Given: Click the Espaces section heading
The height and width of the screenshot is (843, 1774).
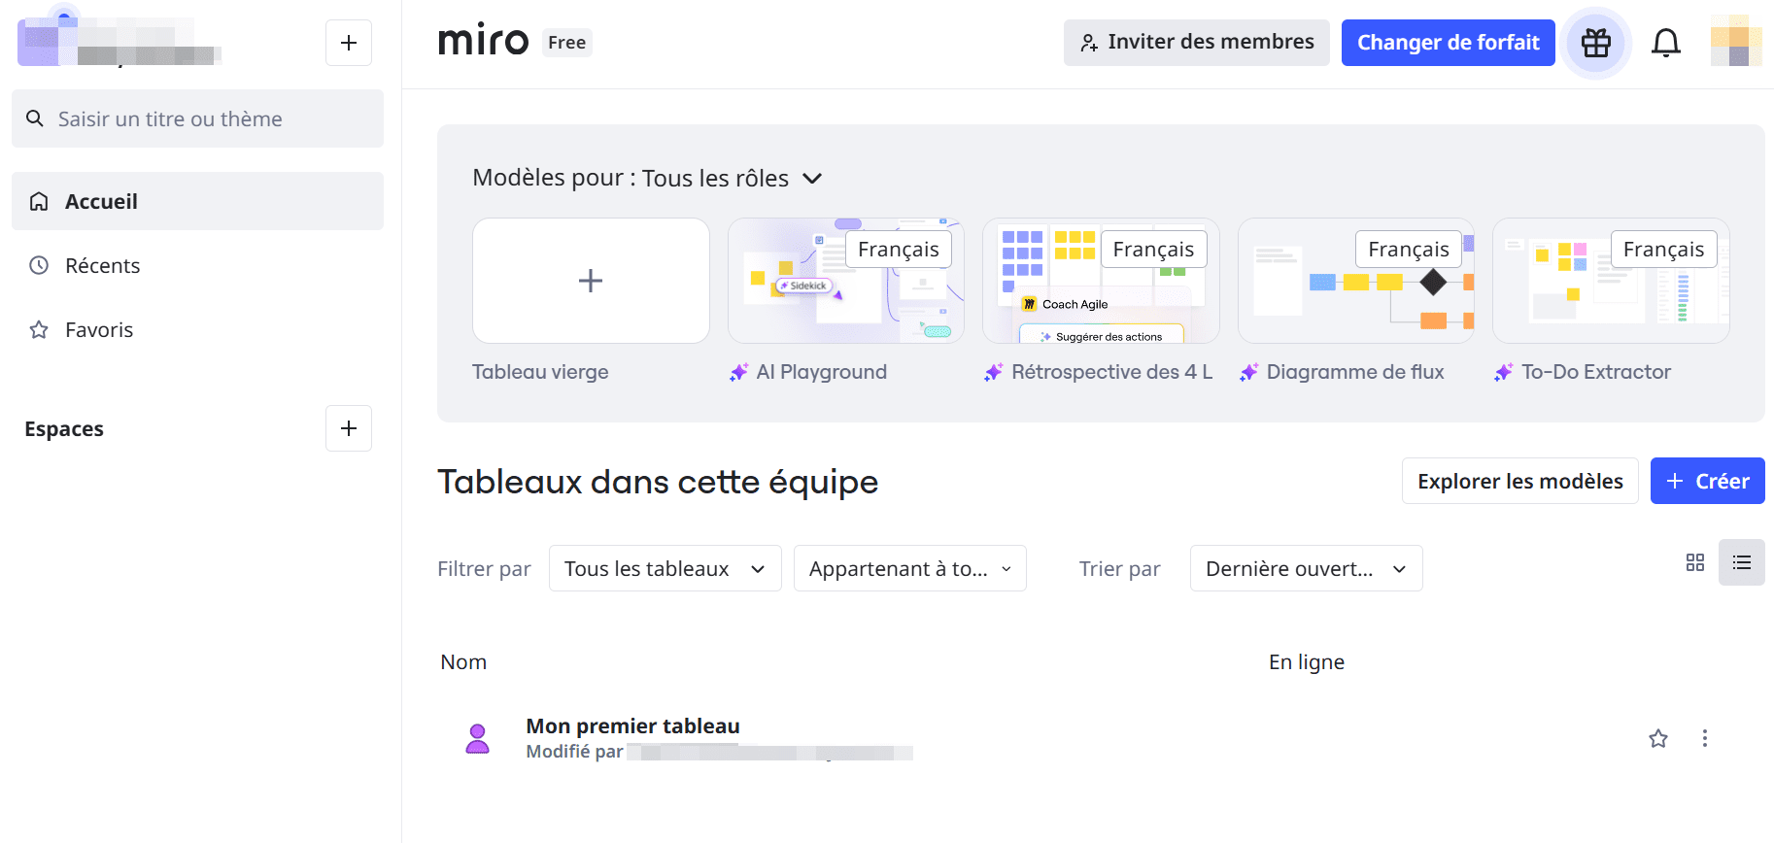Looking at the screenshot, I should 64,428.
